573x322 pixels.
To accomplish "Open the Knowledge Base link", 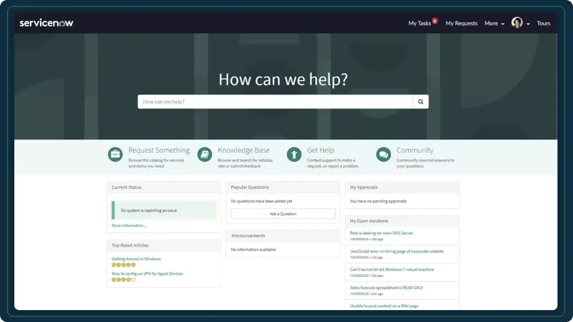I will 244,150.
